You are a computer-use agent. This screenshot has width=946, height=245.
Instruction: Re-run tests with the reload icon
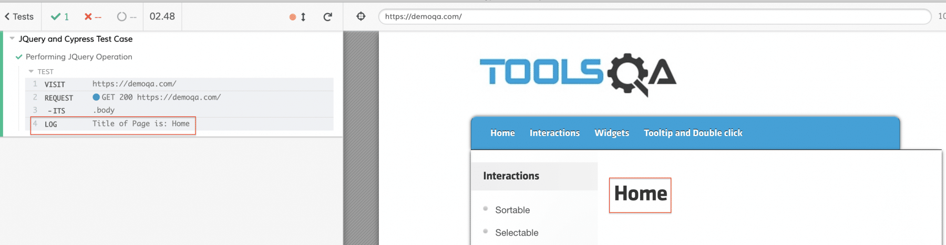coord(327,17)
